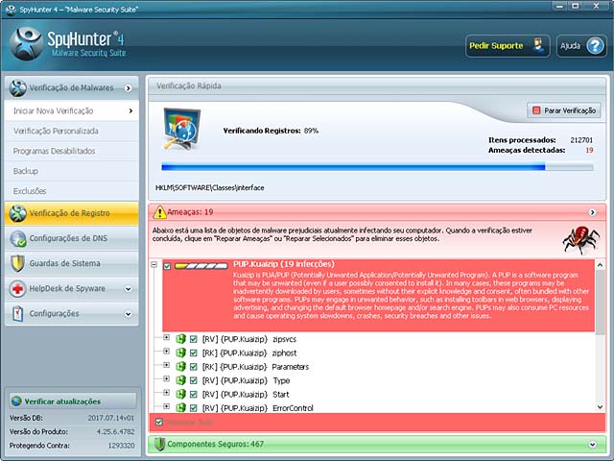Click the scanning computer monitor icon
The image size is (614, 461).
coord(181,129)
